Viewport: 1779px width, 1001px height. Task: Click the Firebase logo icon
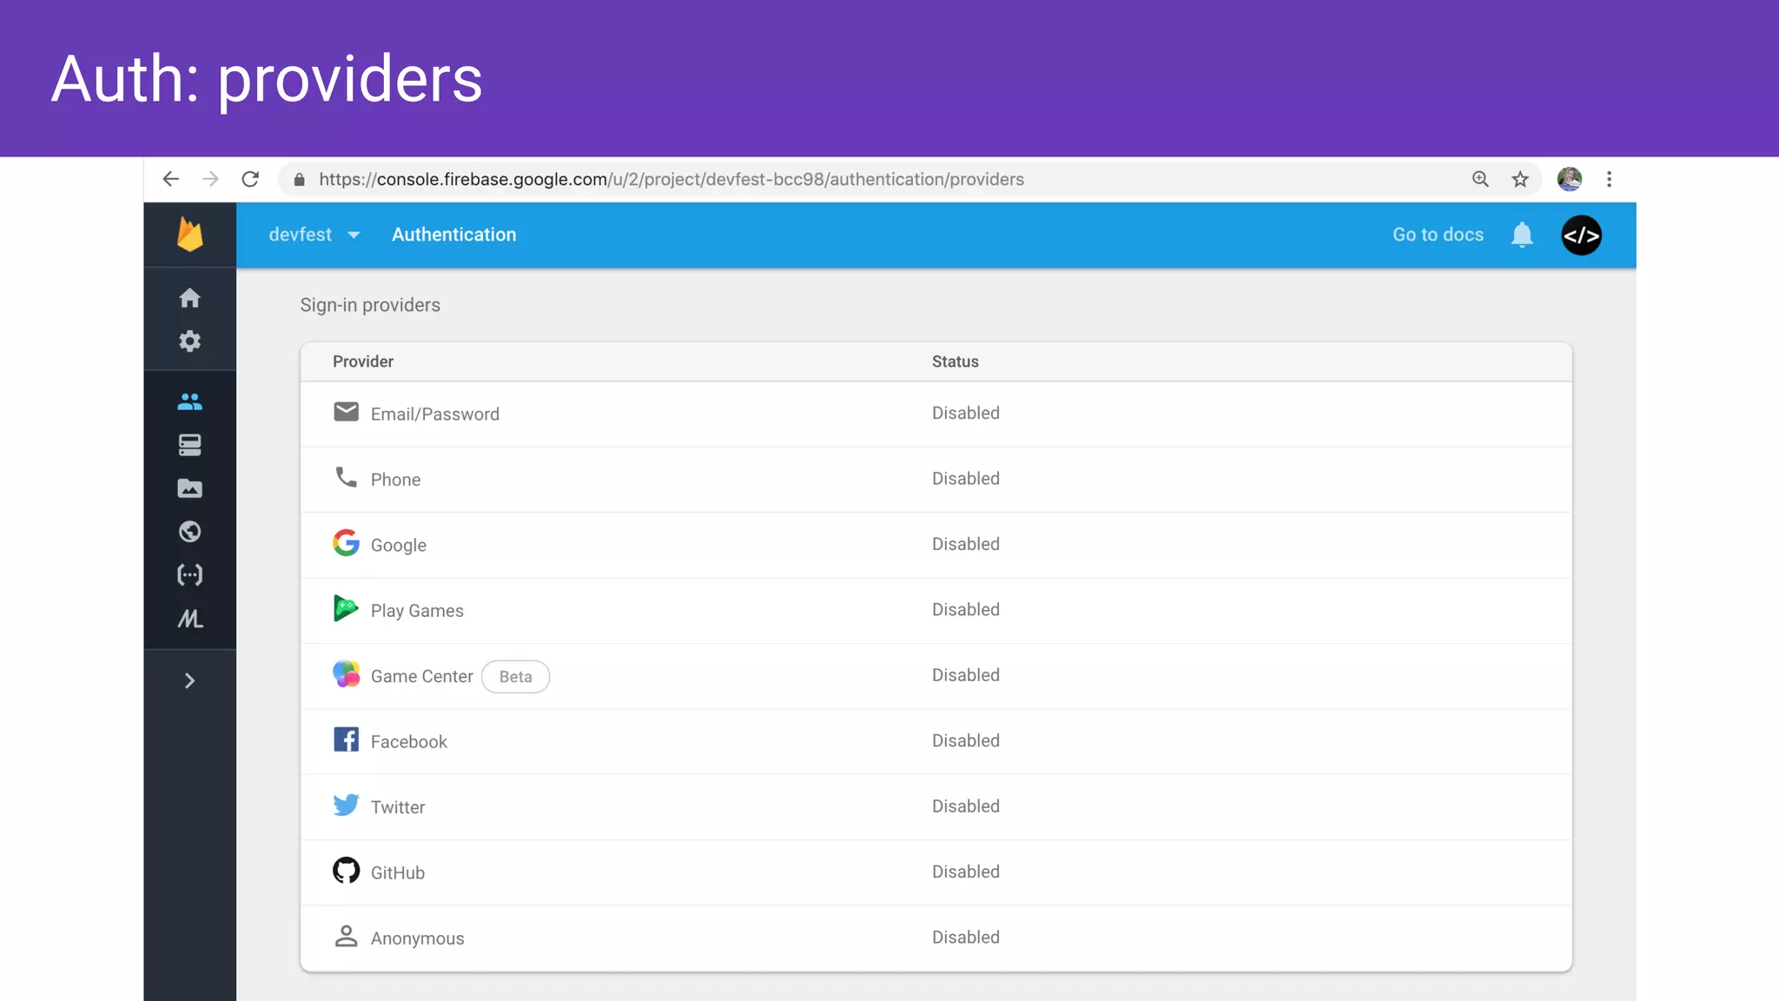[189, 235]
